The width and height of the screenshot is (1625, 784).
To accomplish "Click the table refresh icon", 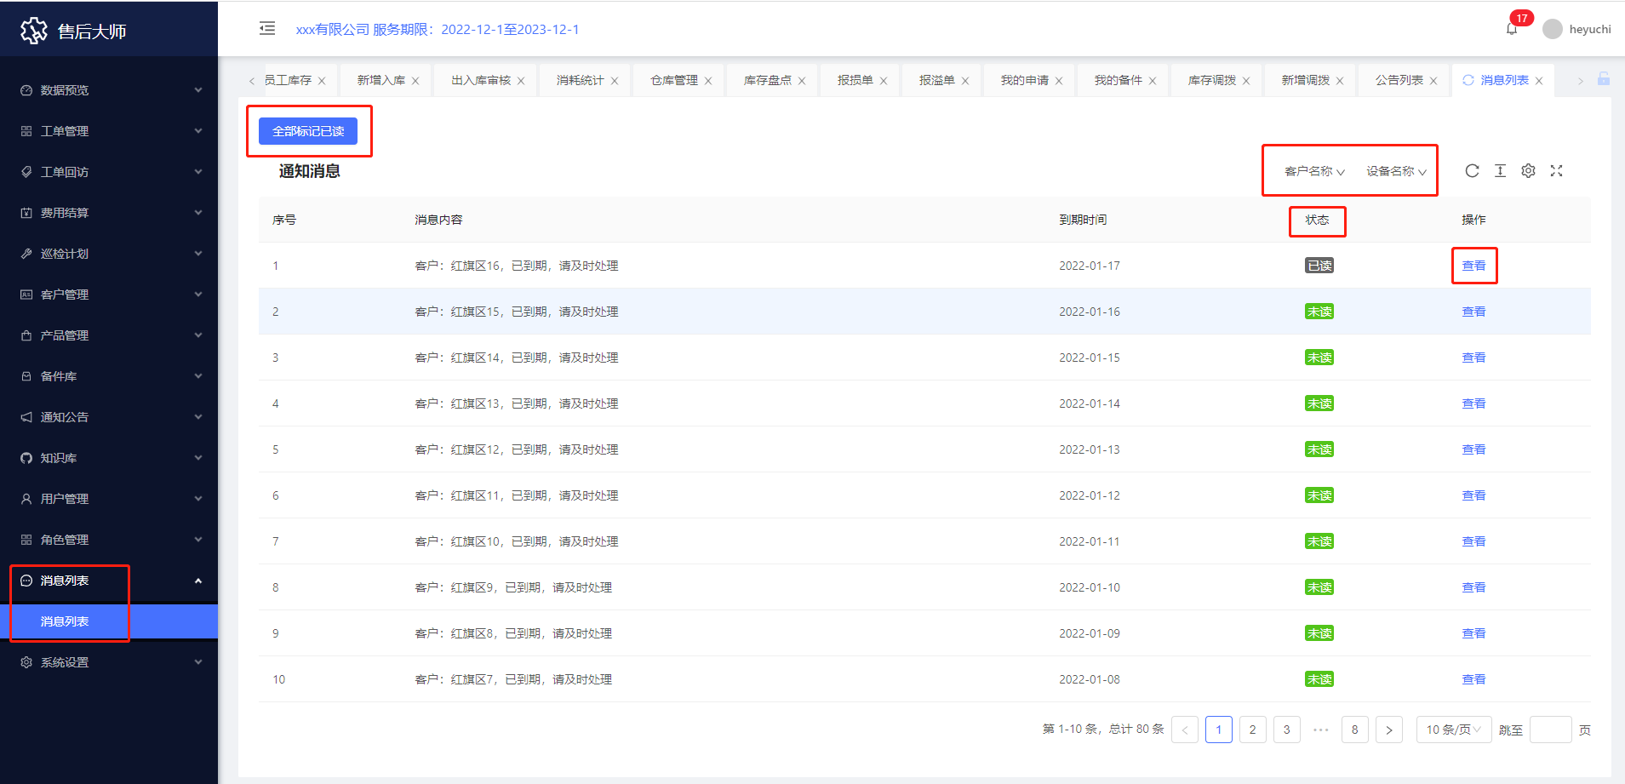I will pos(1472,171).
